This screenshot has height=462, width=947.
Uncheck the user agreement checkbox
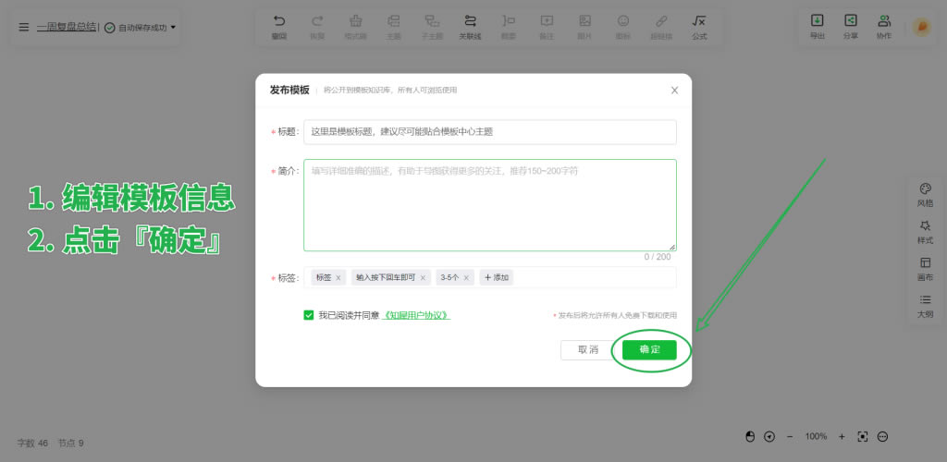click(309, 315)
